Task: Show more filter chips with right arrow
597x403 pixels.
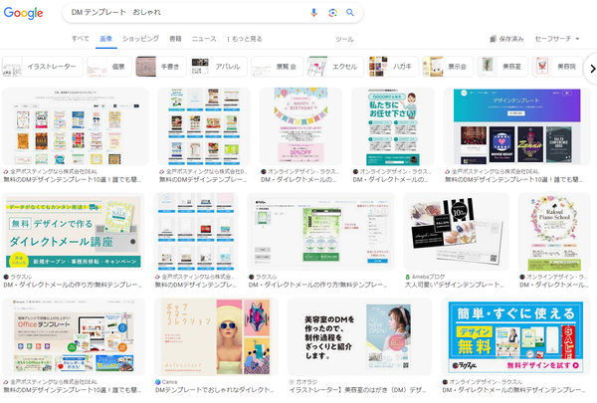Action: (592, 69)
